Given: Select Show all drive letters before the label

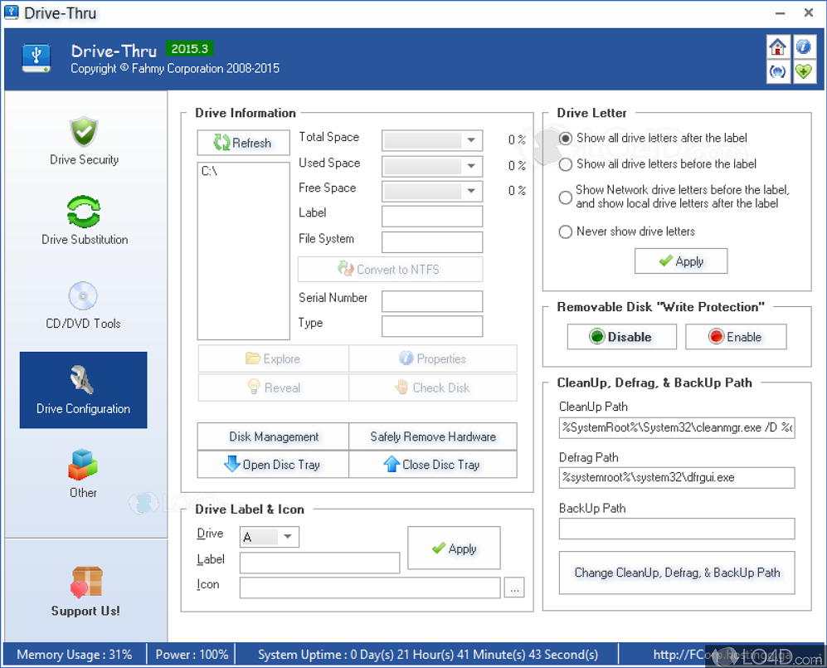Looking at the screenshot, I should coord(566,164).
